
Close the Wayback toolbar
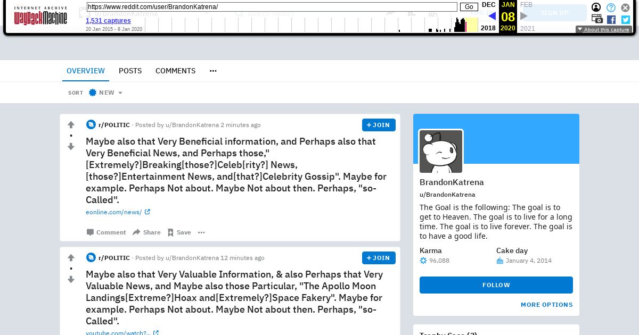[x=625, y=7]
